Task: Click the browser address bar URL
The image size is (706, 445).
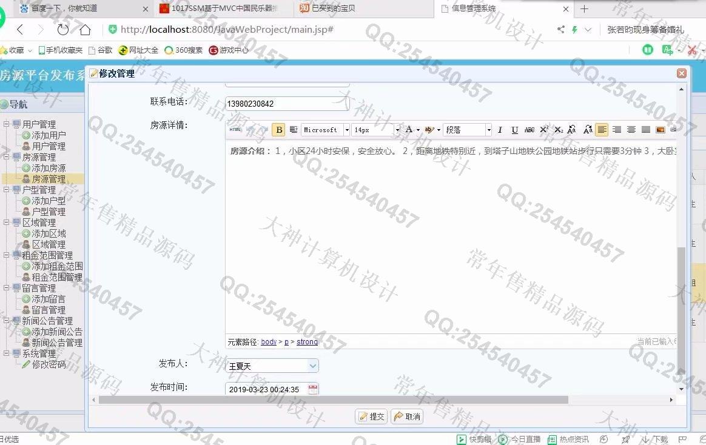Action: click(227, 30)
